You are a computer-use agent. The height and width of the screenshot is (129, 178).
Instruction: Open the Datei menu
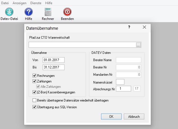(x=4, y=3)
